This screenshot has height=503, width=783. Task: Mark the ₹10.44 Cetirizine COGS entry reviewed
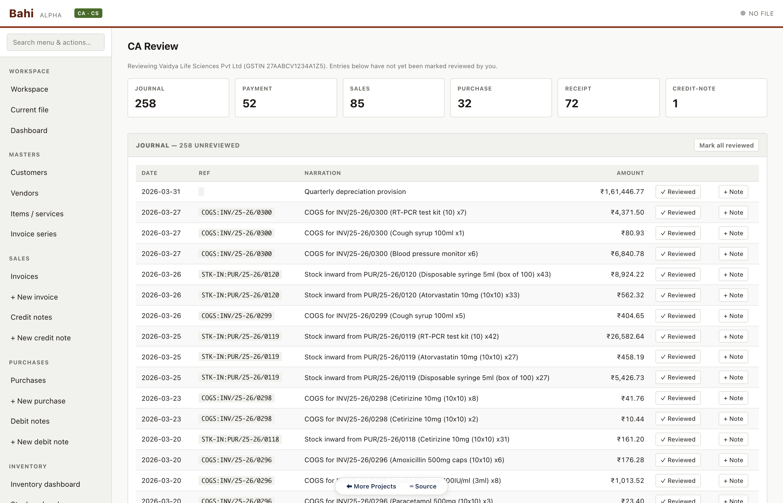[678, 418]
